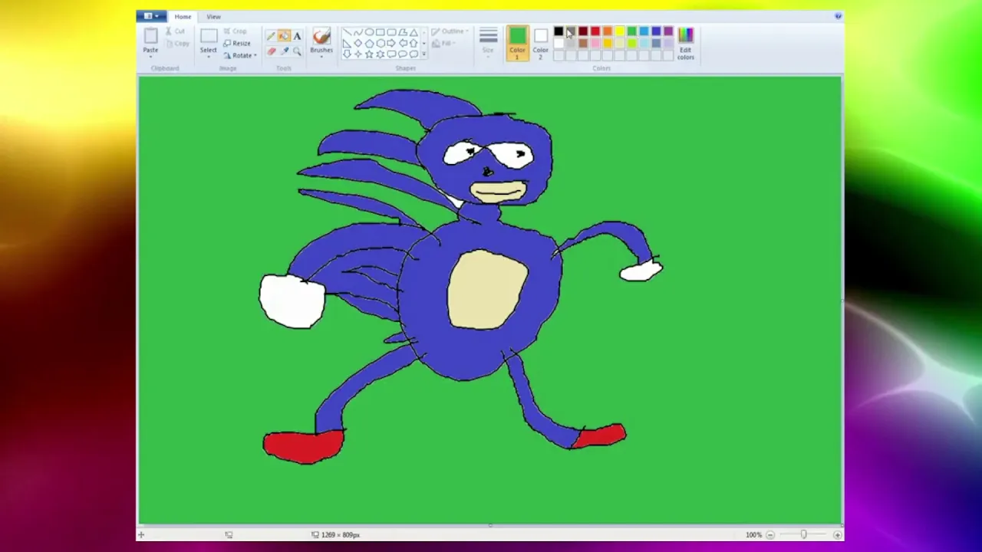Open the Paste dropdown arrow

point(151,56)
